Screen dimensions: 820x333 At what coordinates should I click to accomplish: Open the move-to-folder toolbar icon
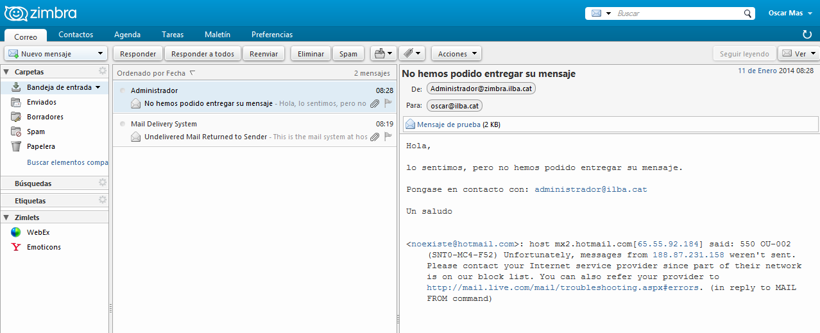pos(383,54)
